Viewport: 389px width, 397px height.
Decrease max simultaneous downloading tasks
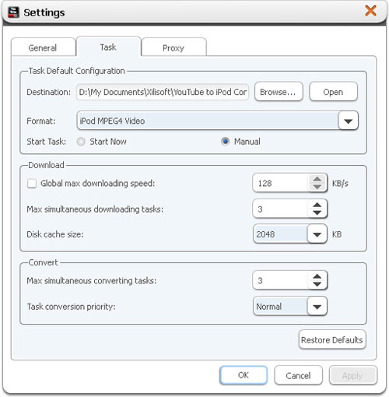pos(317,213)
